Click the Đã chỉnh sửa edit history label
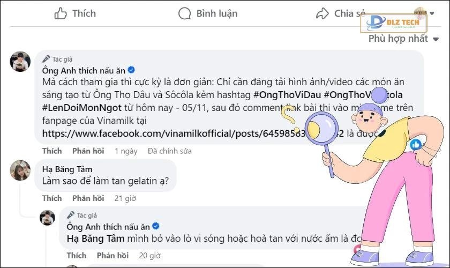This screenshot has width=450, height=268. click(x=169, y=151)
